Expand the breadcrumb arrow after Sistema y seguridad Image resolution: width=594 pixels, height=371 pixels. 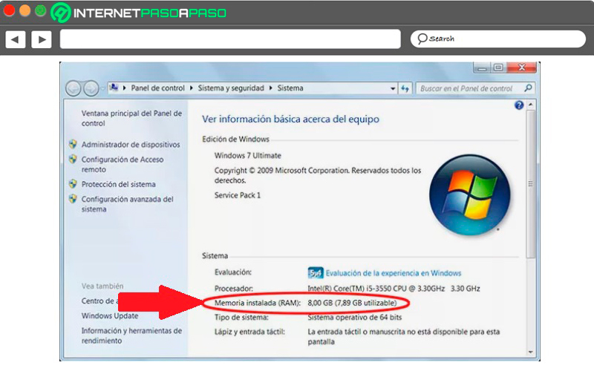tap(271, 88)
